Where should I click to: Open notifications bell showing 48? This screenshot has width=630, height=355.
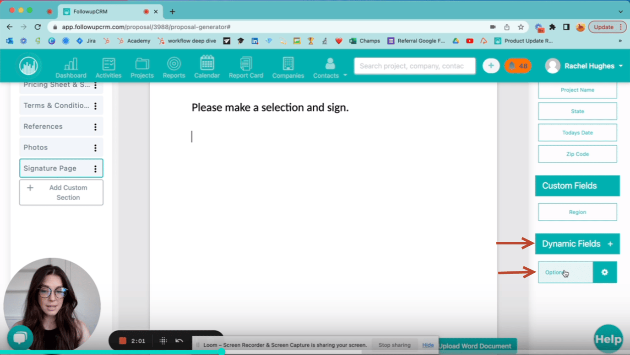(x=518, y=66)
